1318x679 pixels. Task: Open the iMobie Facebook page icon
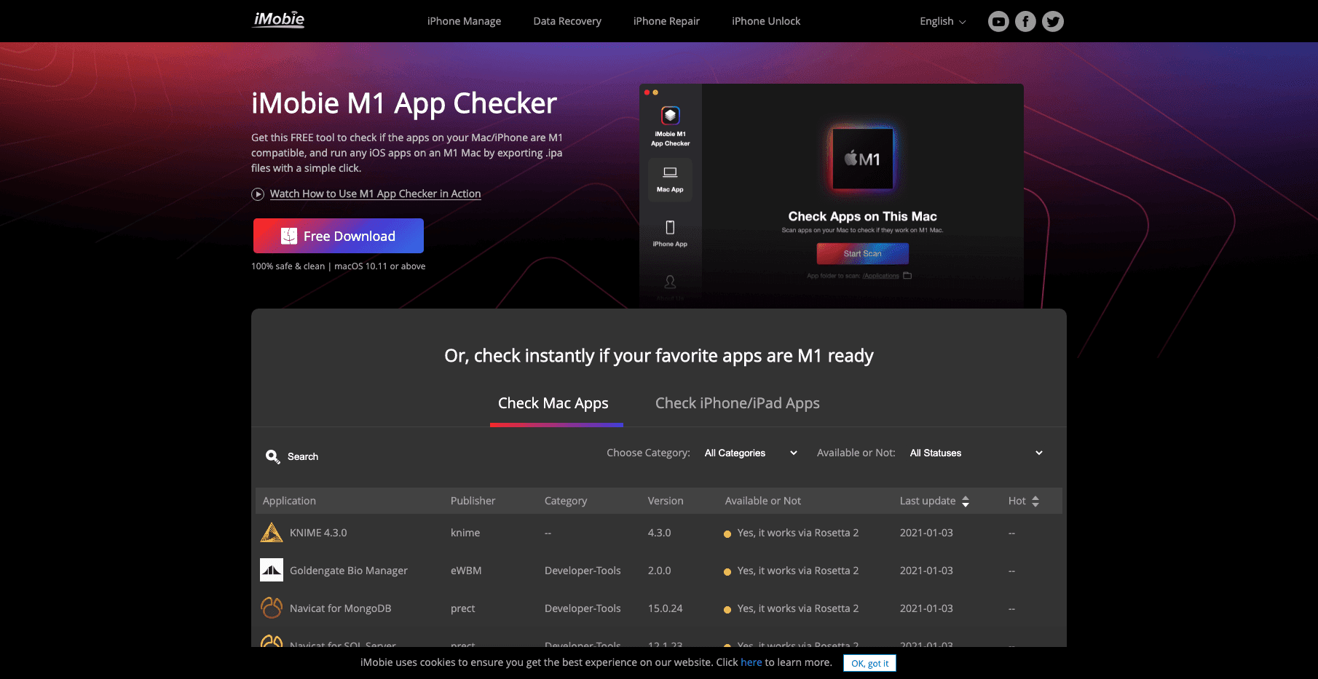coord(1025,22)
